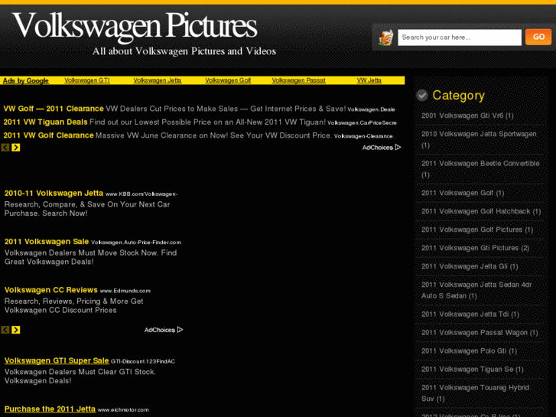
Task: Click the www.eichmotor.com URL text
Action: (123, 409)
